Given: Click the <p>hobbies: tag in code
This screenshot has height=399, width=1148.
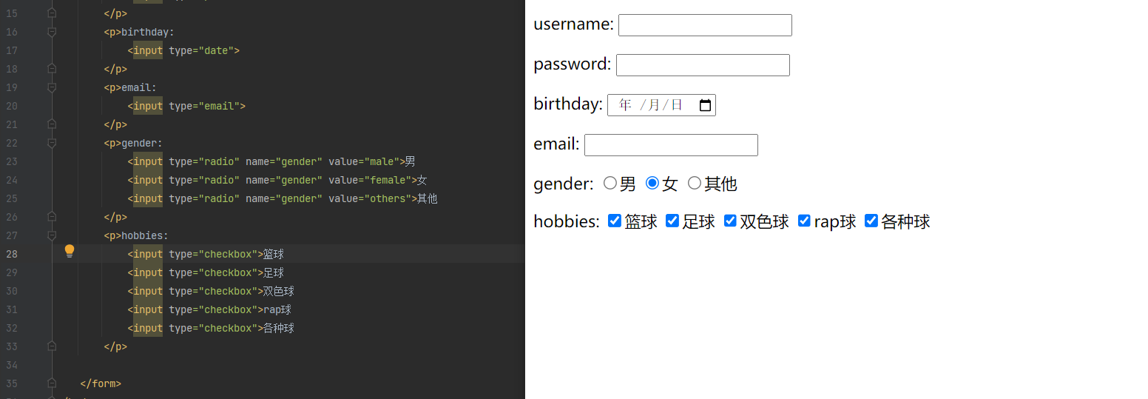Looking at the screenshot, I should (136, 235).
